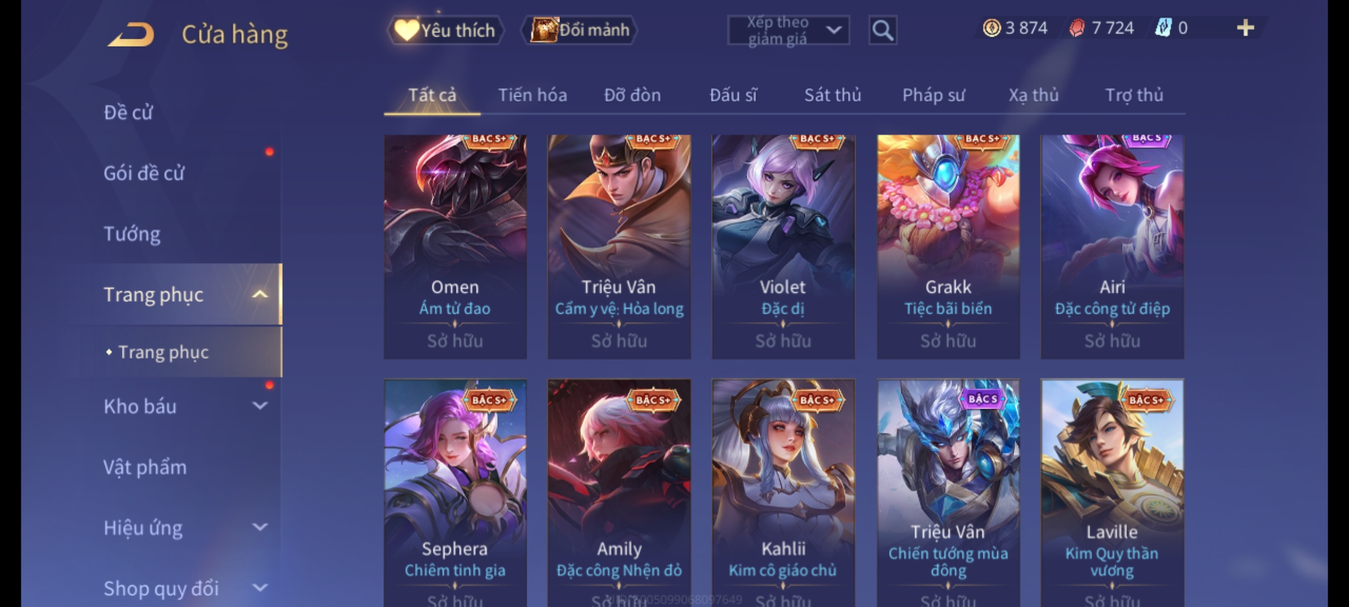Expand the Kho báu sidebar section
Image resolution: width=1349 pixels, height=607 pixels.
point(260,406)
